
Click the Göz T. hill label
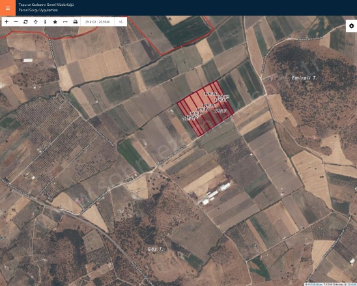pos(155,249)
